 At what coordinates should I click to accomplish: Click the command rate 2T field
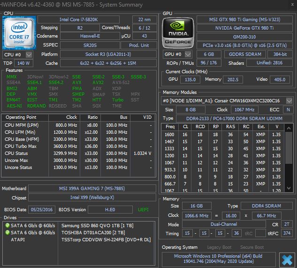287,224
